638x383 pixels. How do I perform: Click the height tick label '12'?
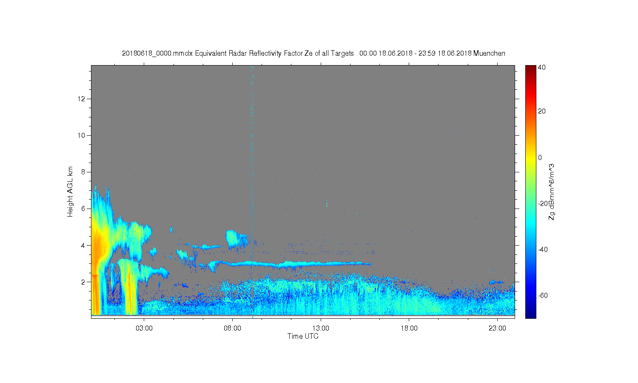click(x=82, y=99)
